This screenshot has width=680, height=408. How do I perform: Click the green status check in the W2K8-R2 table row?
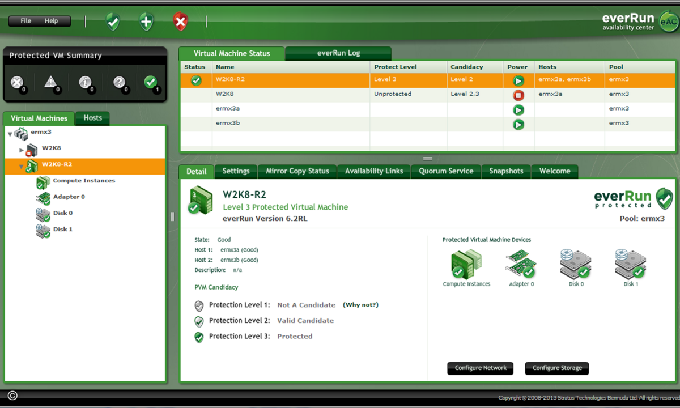[x=196, y=80]
